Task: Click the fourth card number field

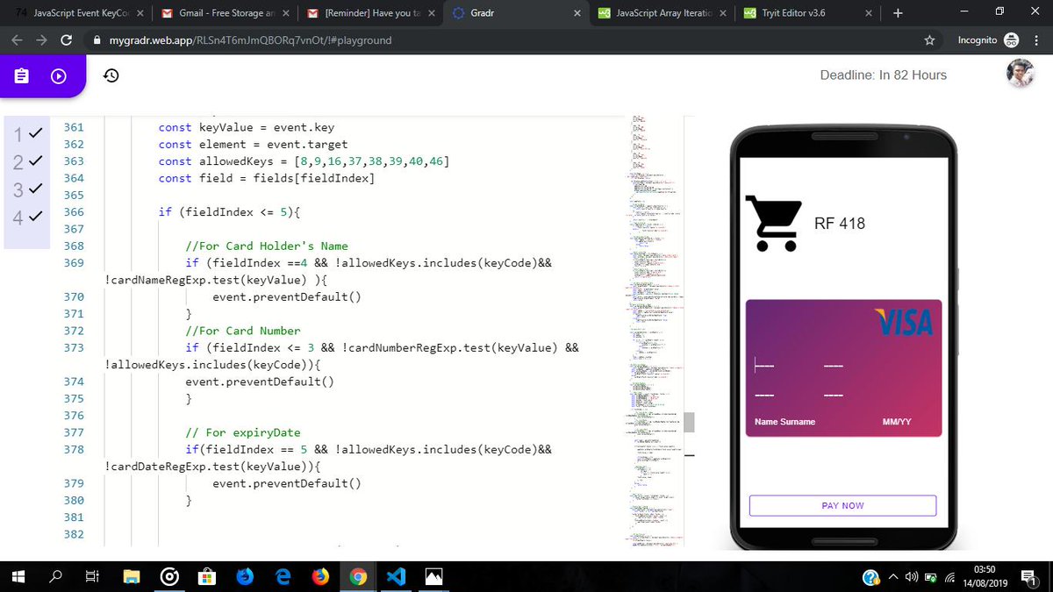Action: [834, 396]
